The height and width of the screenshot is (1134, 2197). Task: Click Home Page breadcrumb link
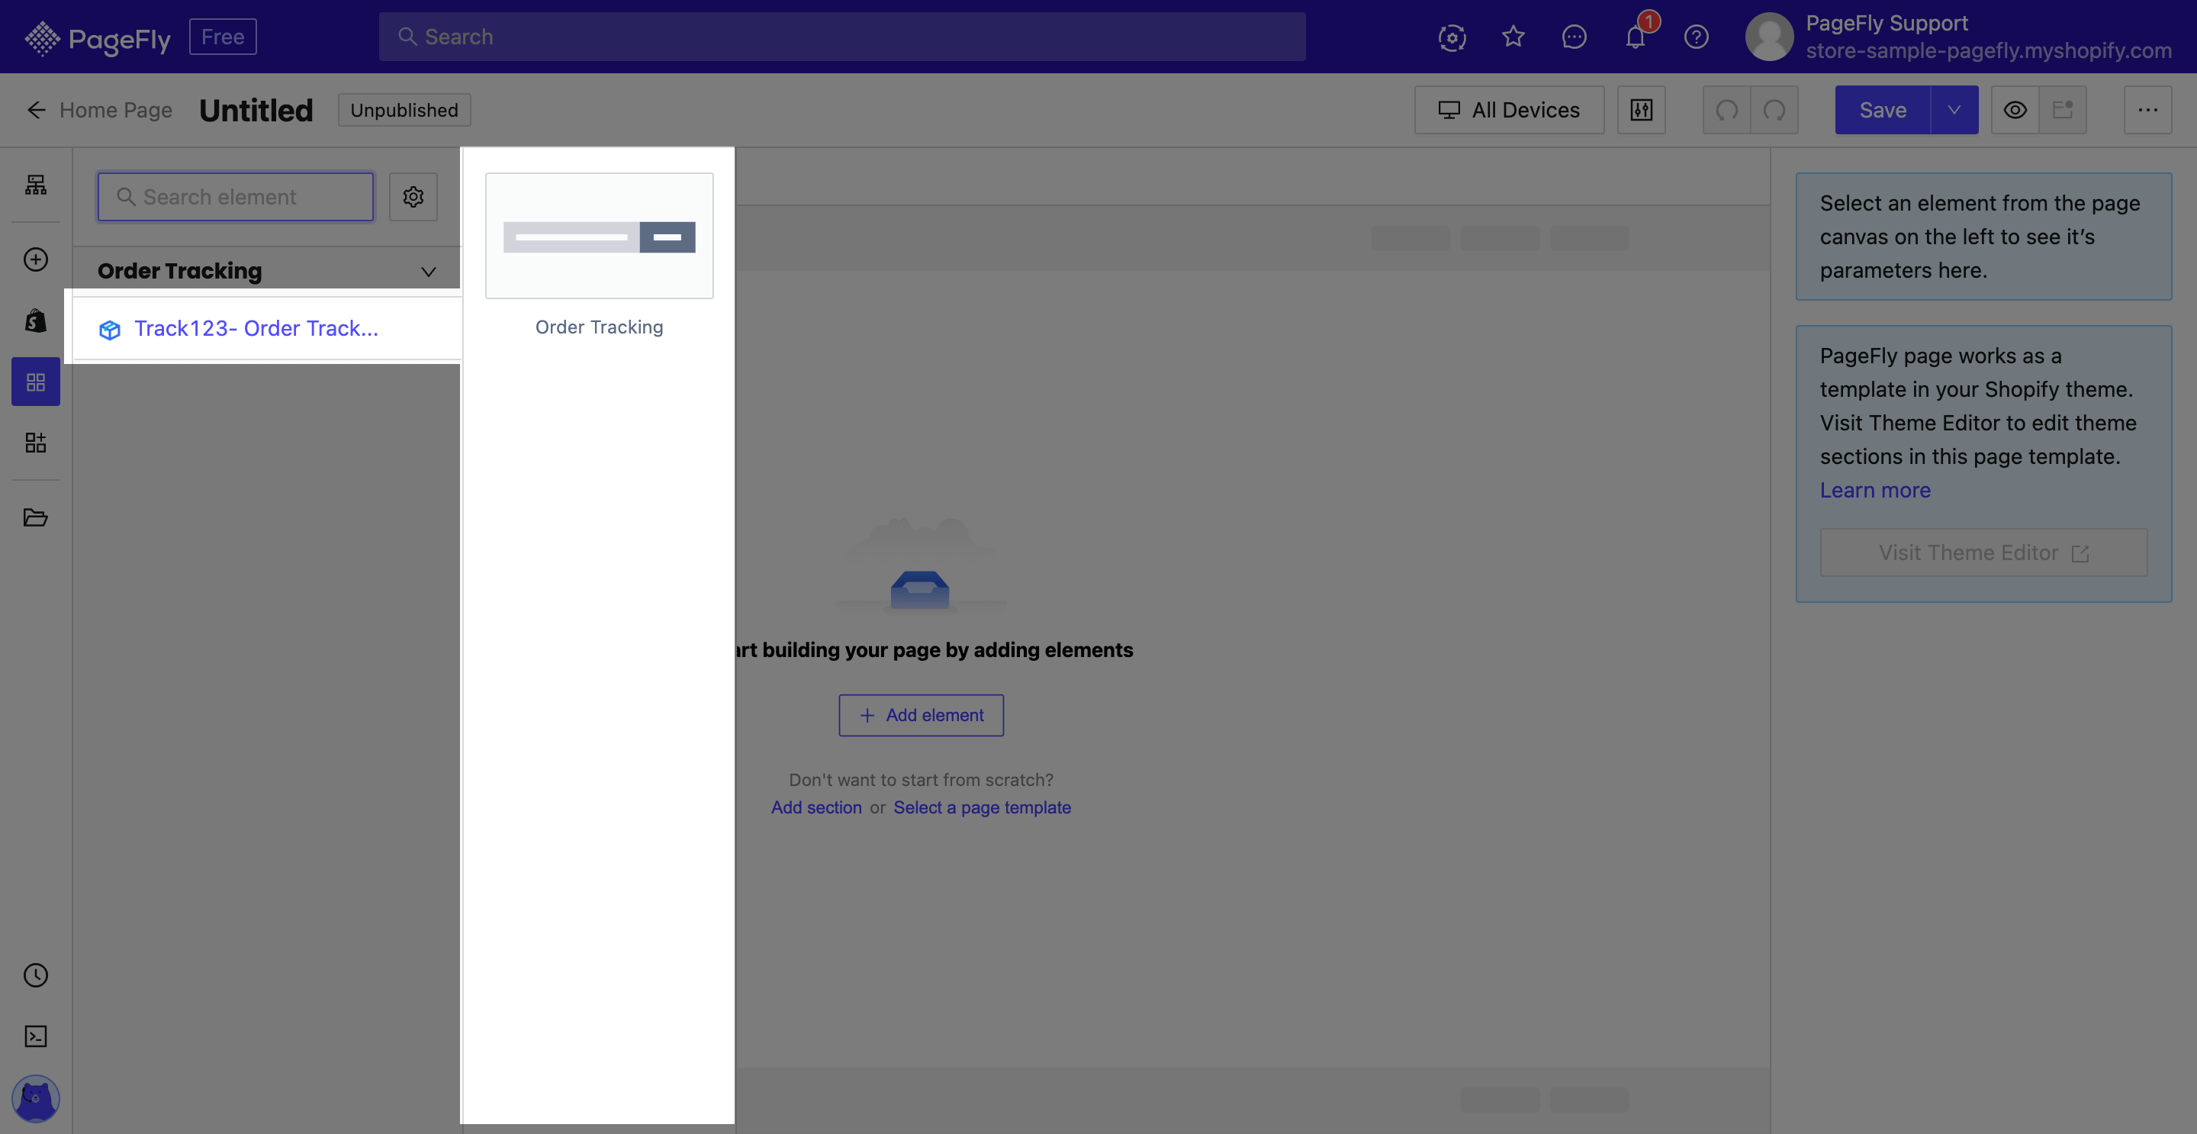pyautogui.click(x=116, y=110)
